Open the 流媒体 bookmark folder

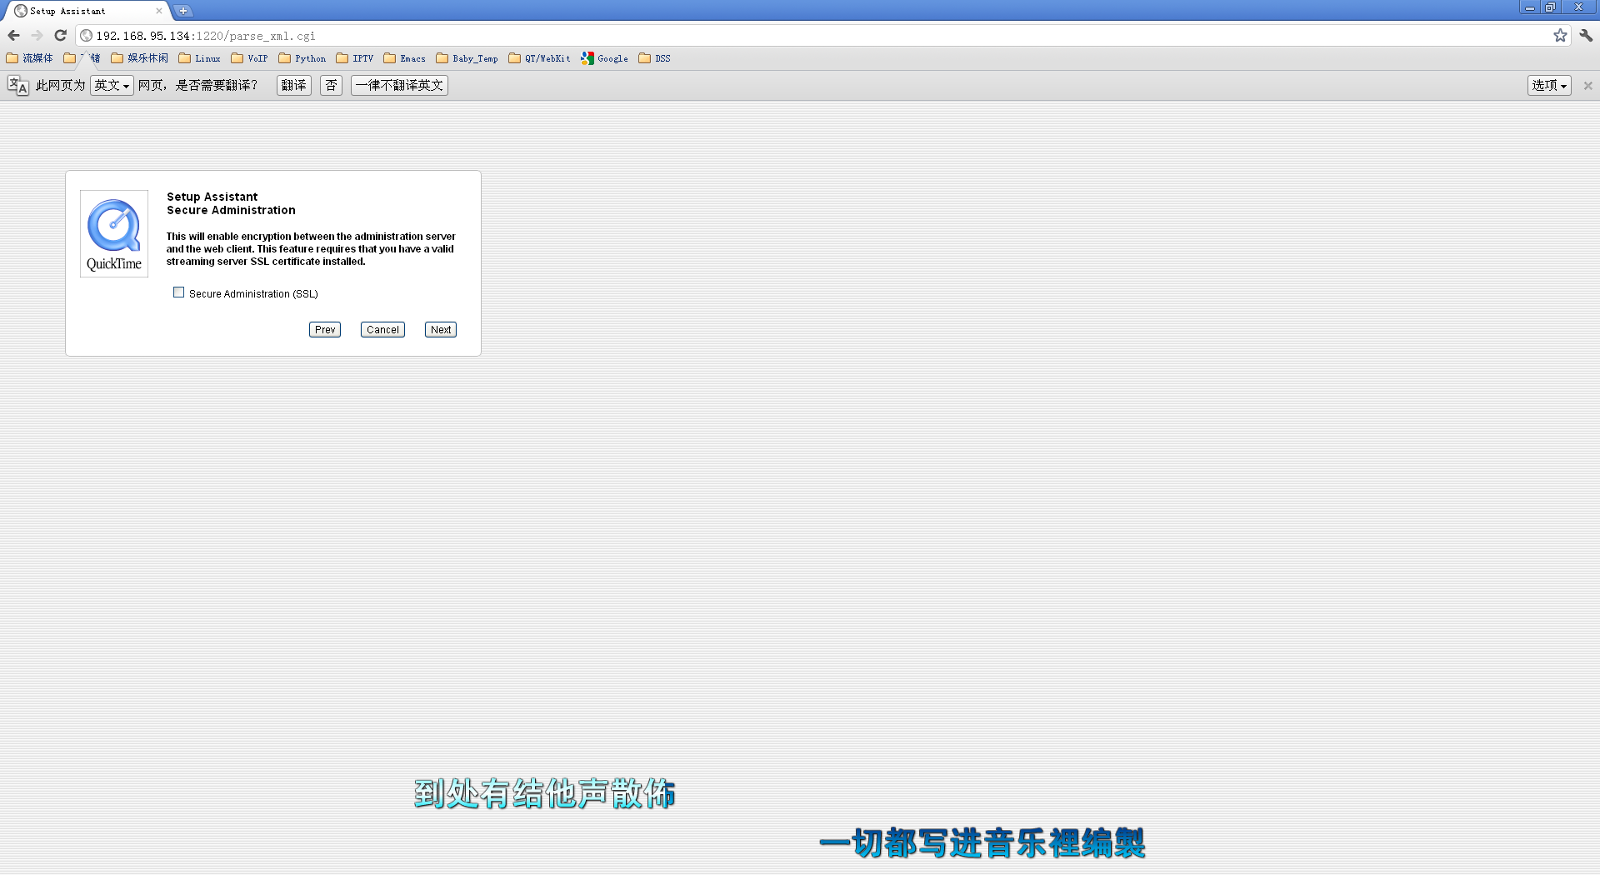point(29,58)
